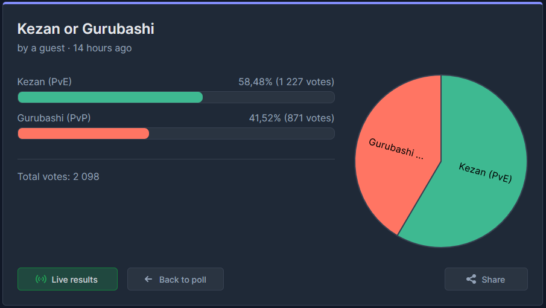This screenshot has width=546, height=308.
Task: Click the Kezan or Gurubashi poll title
Action: click(x=86, y=29)
